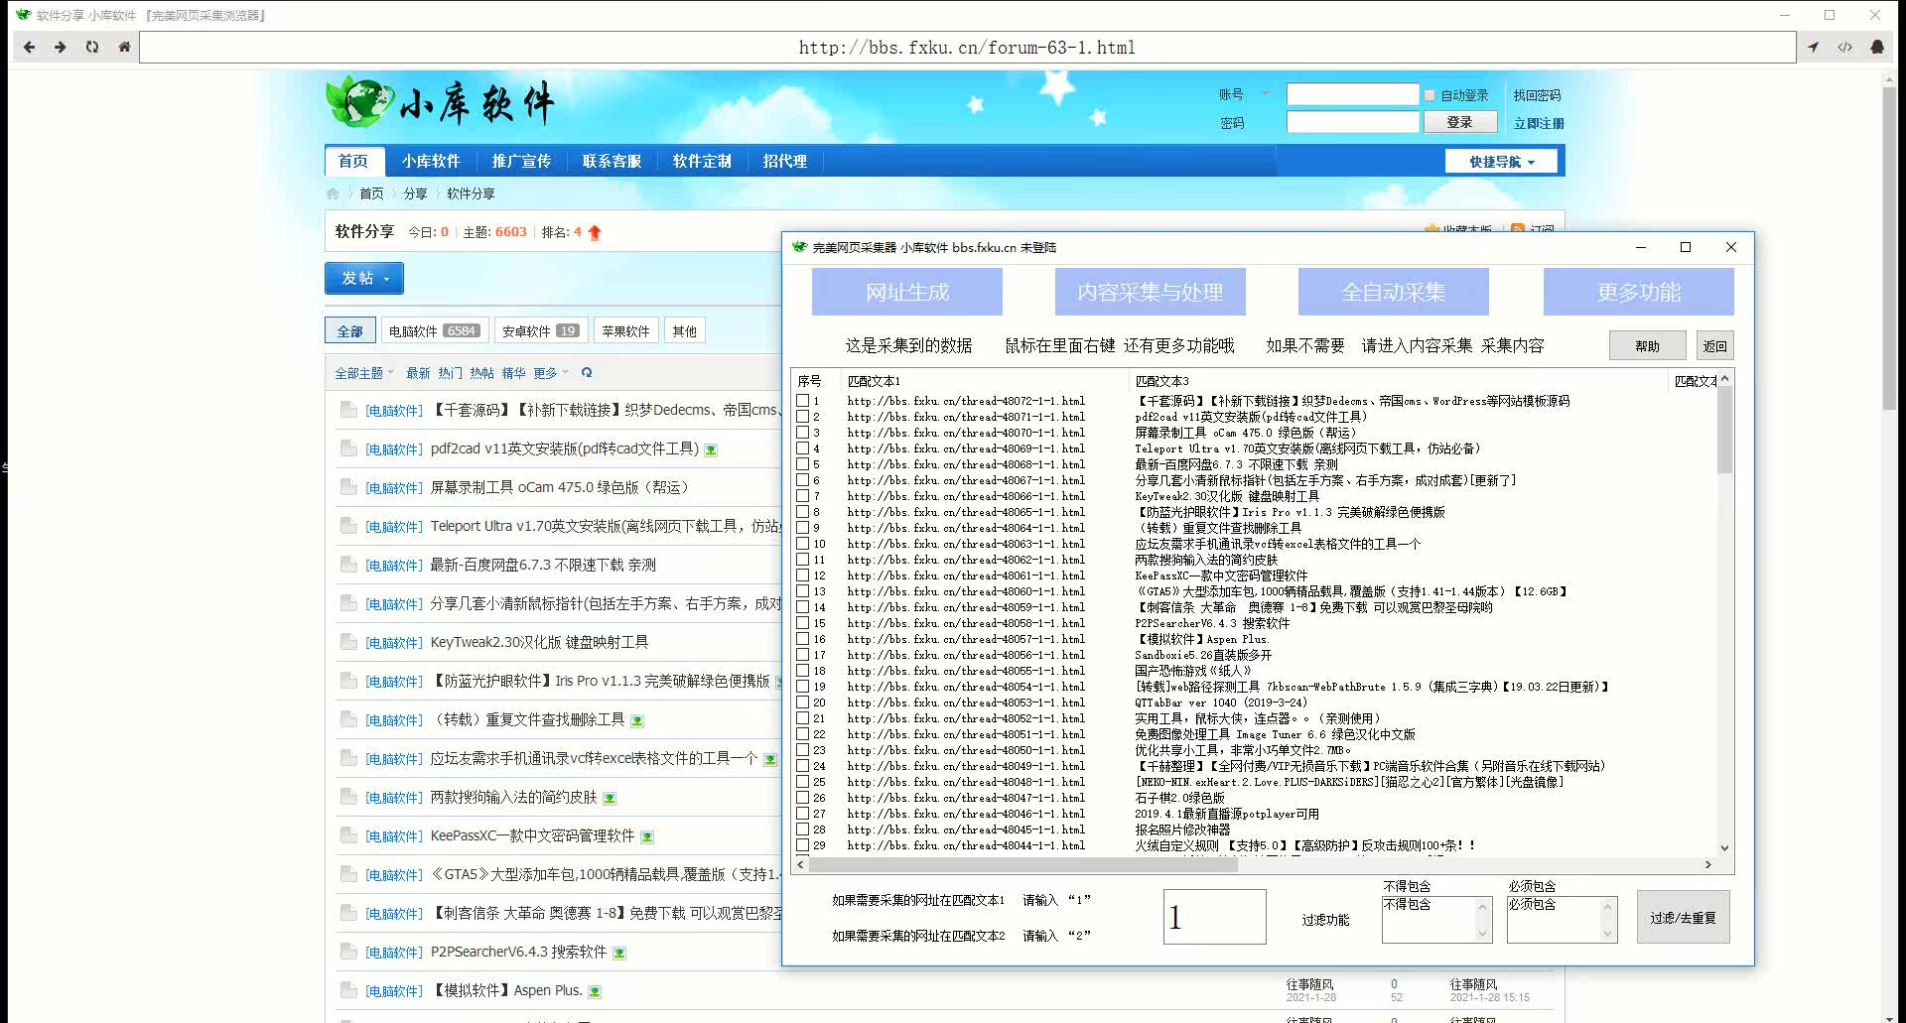Reload the page with the refresh icon
The width and height of the screenshot is (1906, 1023).
pos(92,47)
